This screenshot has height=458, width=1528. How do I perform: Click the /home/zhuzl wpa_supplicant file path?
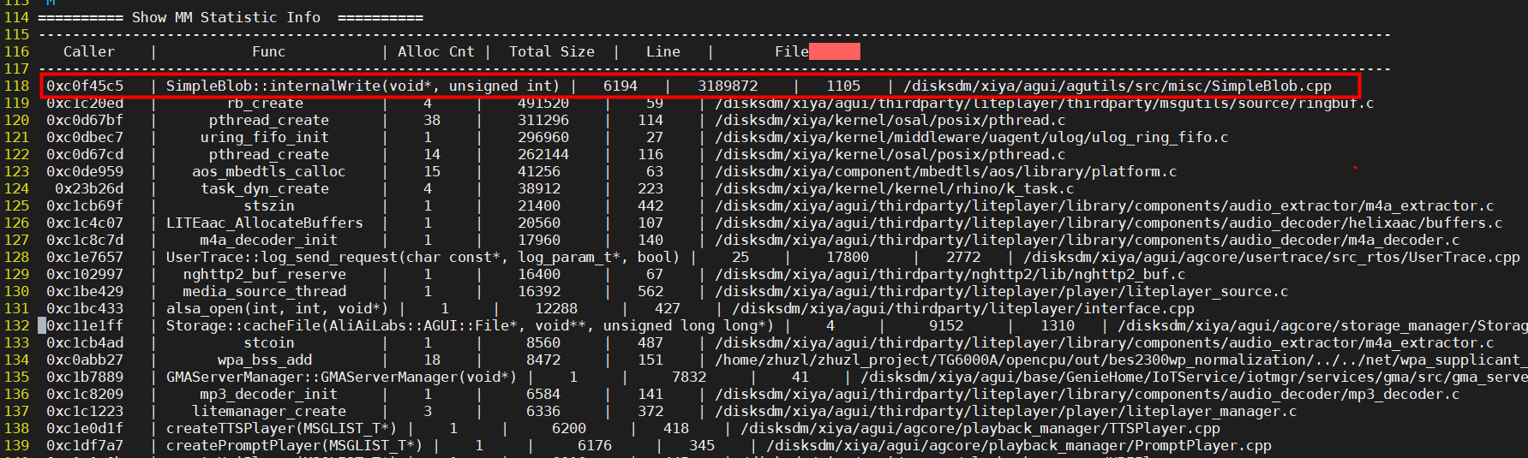point(1121,360)
